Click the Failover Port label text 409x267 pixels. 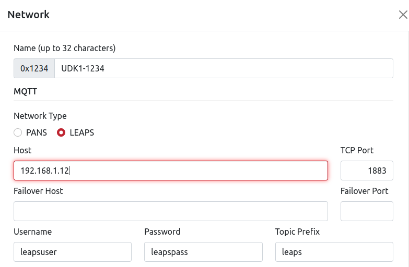(x=364, y=191)
